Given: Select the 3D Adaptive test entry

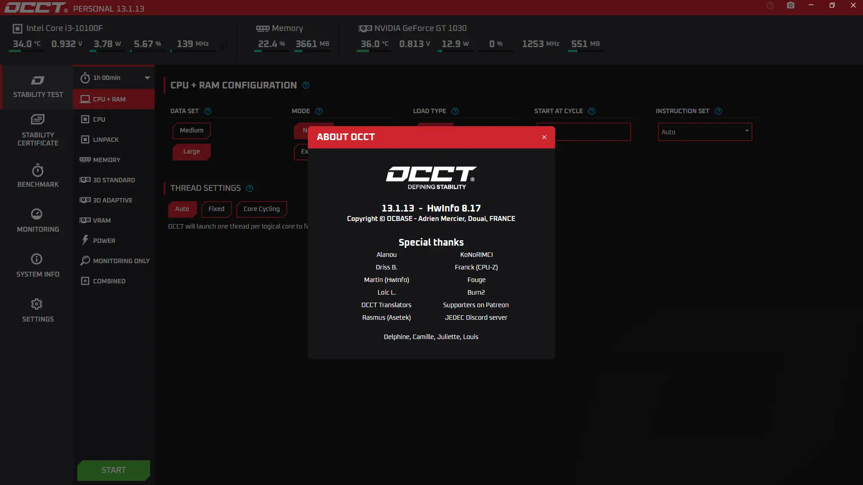Looking at the screenshot, I should click(x=112, y=200).
